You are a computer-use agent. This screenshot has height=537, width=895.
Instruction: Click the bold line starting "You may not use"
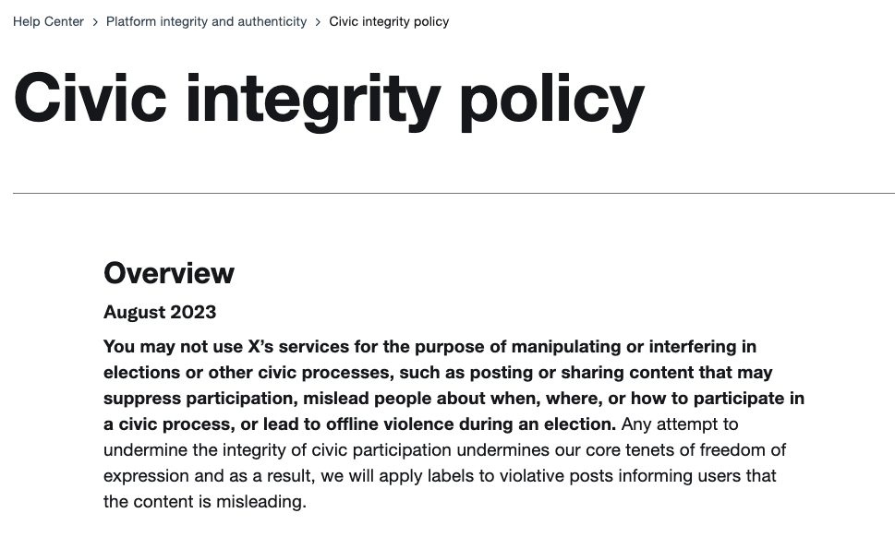pyautogui.click(x=429, y=347)
